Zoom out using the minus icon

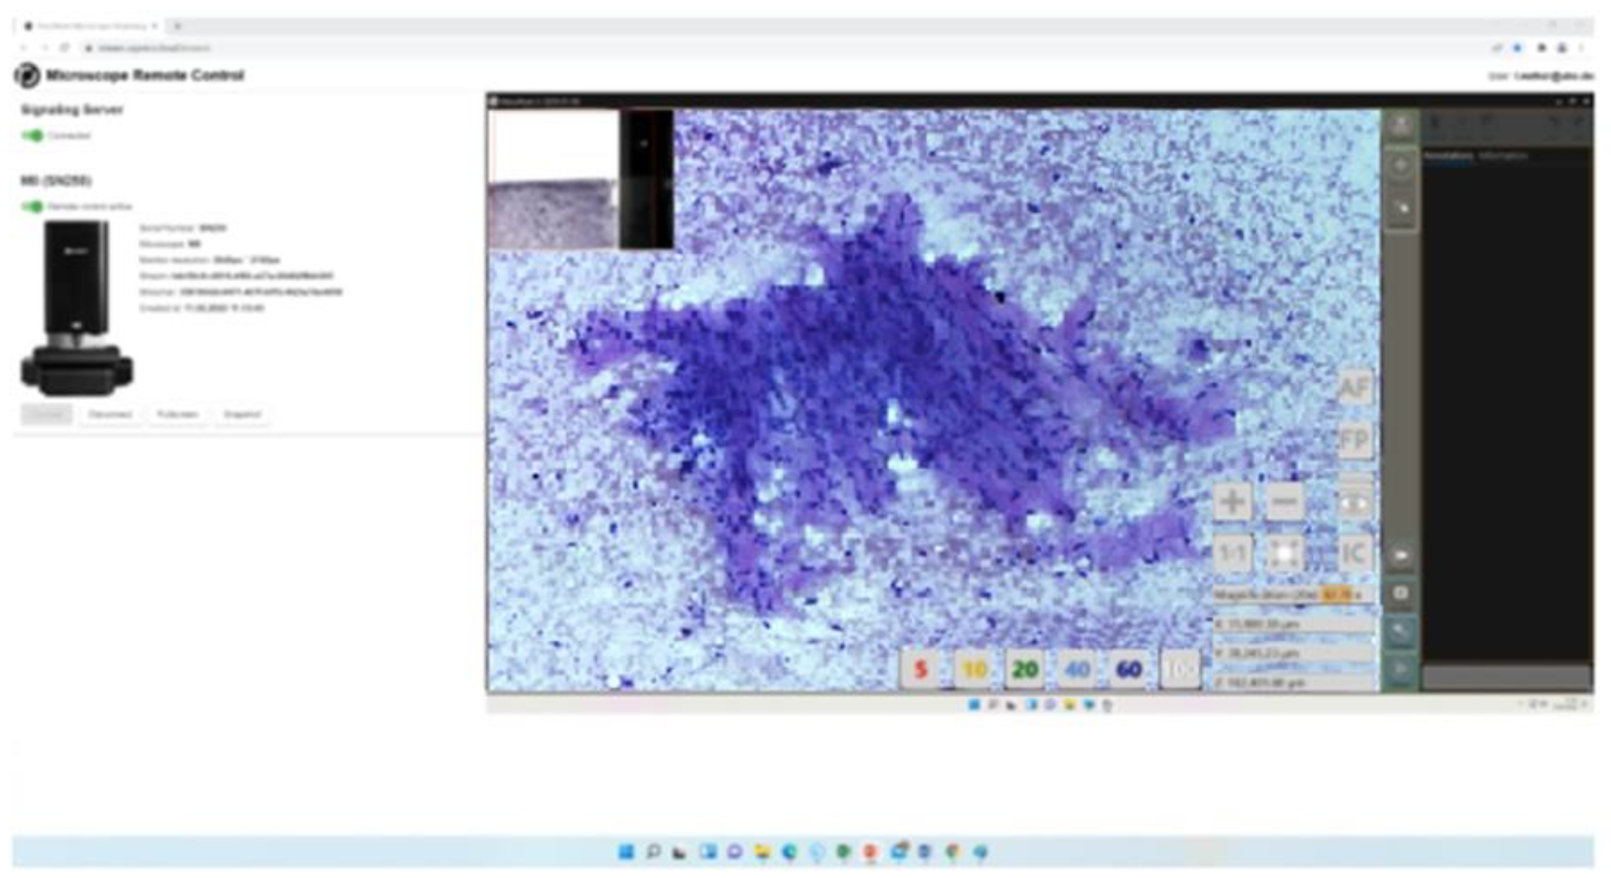pyautogui.click(x=1284, y=501)
